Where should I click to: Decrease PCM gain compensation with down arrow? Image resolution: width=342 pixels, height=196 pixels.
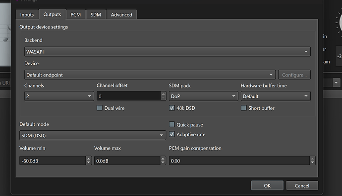(312, 162)
